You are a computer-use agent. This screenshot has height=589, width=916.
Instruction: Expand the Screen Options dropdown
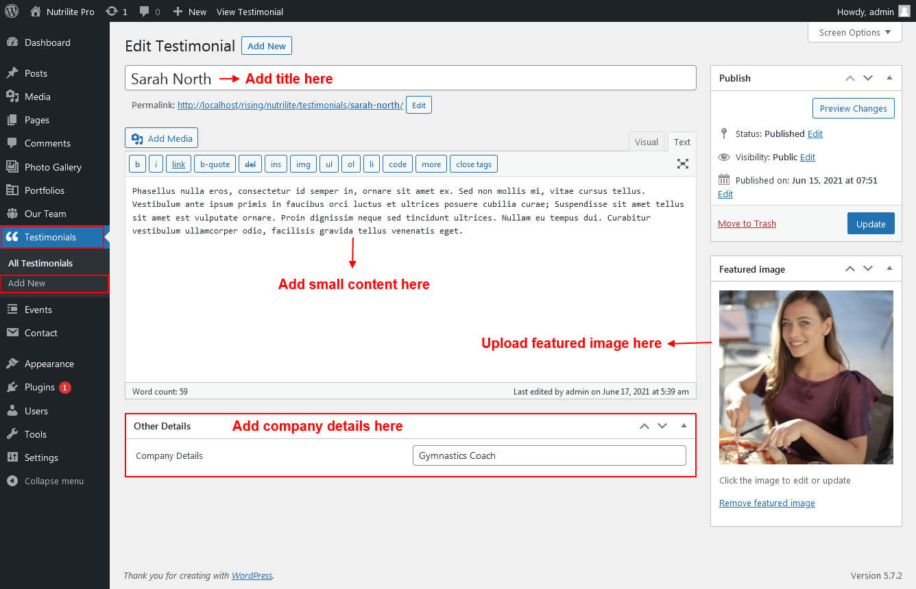click(x=854, y=32)
